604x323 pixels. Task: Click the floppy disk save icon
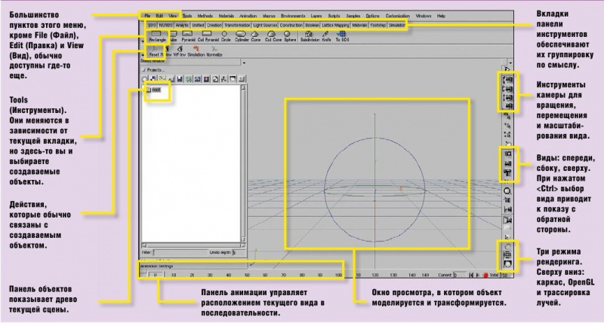coord(180,79)
